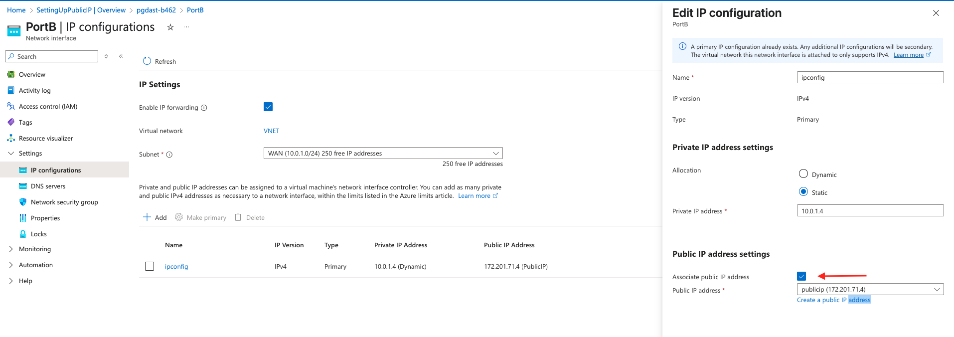Screen dimensions: 954x337
Task: Open Activity log in the sidebar
Action: [35, 91]
